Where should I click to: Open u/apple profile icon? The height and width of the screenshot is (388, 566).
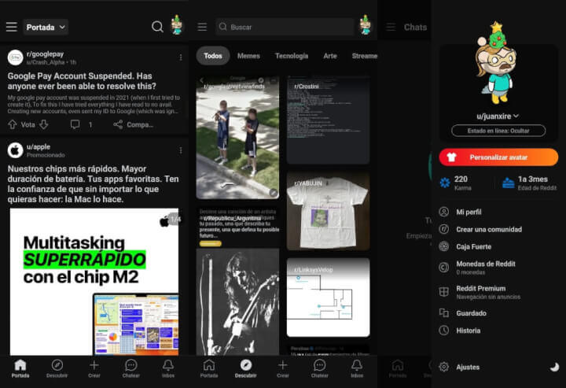[x=16, y=150]
